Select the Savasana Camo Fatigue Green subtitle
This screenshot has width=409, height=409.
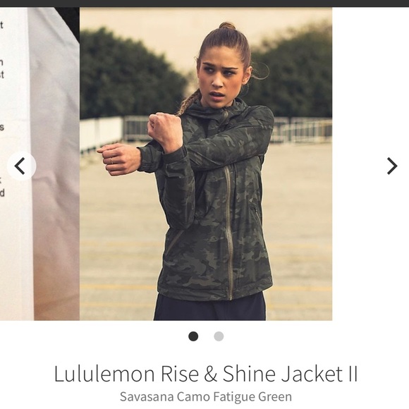[206, 397]
